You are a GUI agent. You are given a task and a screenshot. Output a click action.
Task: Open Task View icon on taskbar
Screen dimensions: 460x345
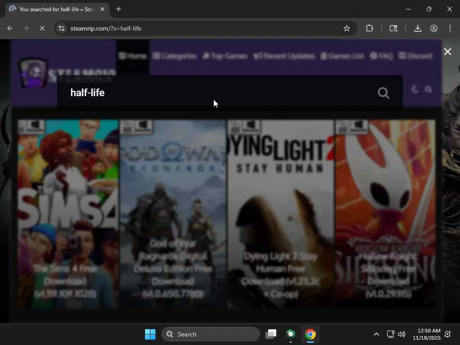[x=271, y=334]
